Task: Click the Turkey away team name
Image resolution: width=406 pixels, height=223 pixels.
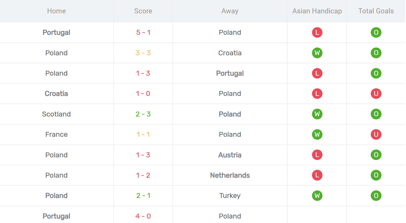Action: pos(230,196)
